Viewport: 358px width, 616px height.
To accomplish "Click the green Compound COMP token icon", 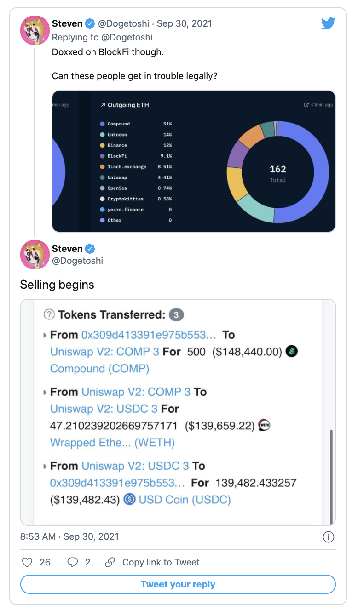I will tap(292, 352).
